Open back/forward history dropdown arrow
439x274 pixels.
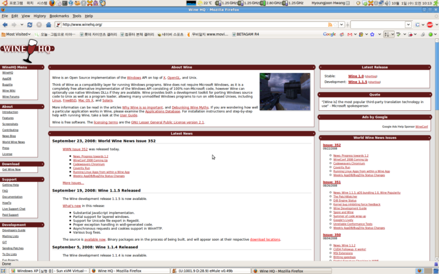[x=22, y=24]
